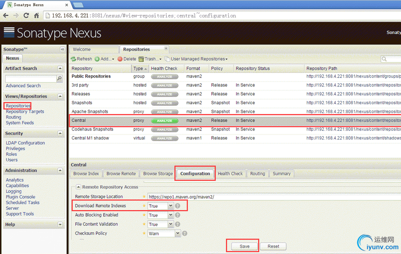
Task: Refresh the repositories list
Action: click(x=81, y=59)
